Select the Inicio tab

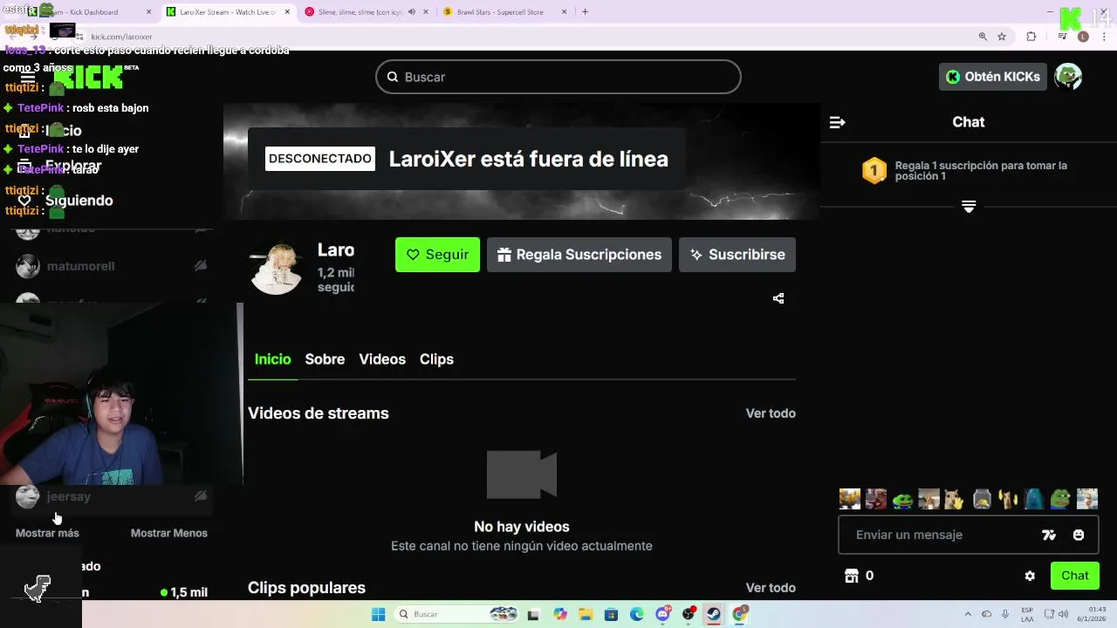click(x=272, y=359)
